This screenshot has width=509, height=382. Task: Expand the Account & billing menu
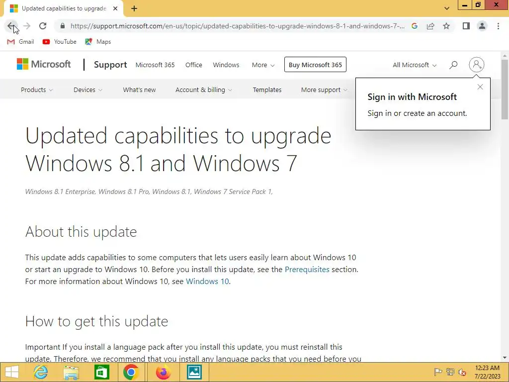tap(203, 90)
